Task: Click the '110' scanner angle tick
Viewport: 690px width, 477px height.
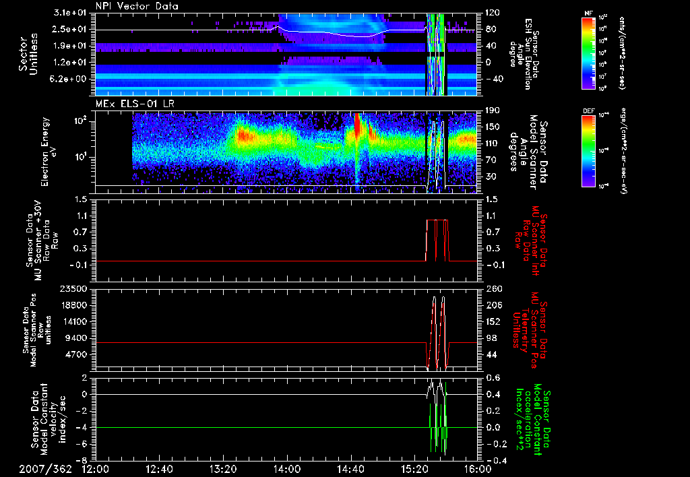Action: [x=493, y=144]
